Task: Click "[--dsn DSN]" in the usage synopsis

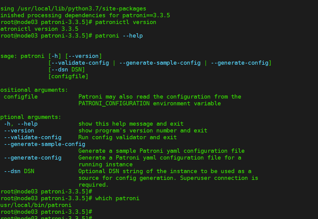Action: tap(66, 70)
